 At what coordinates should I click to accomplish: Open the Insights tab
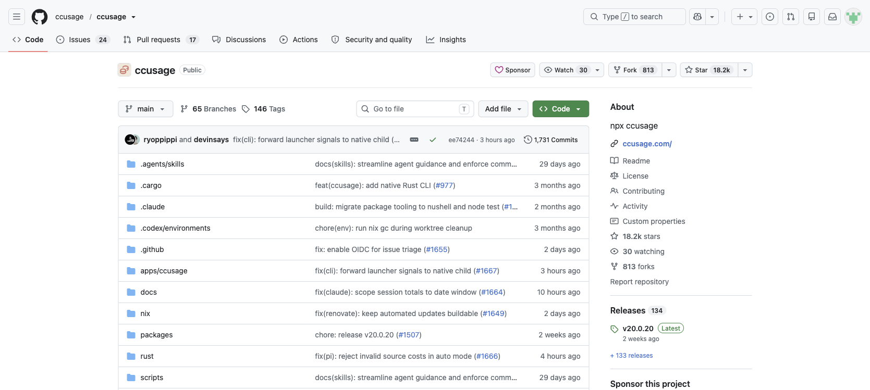[446, 40]
